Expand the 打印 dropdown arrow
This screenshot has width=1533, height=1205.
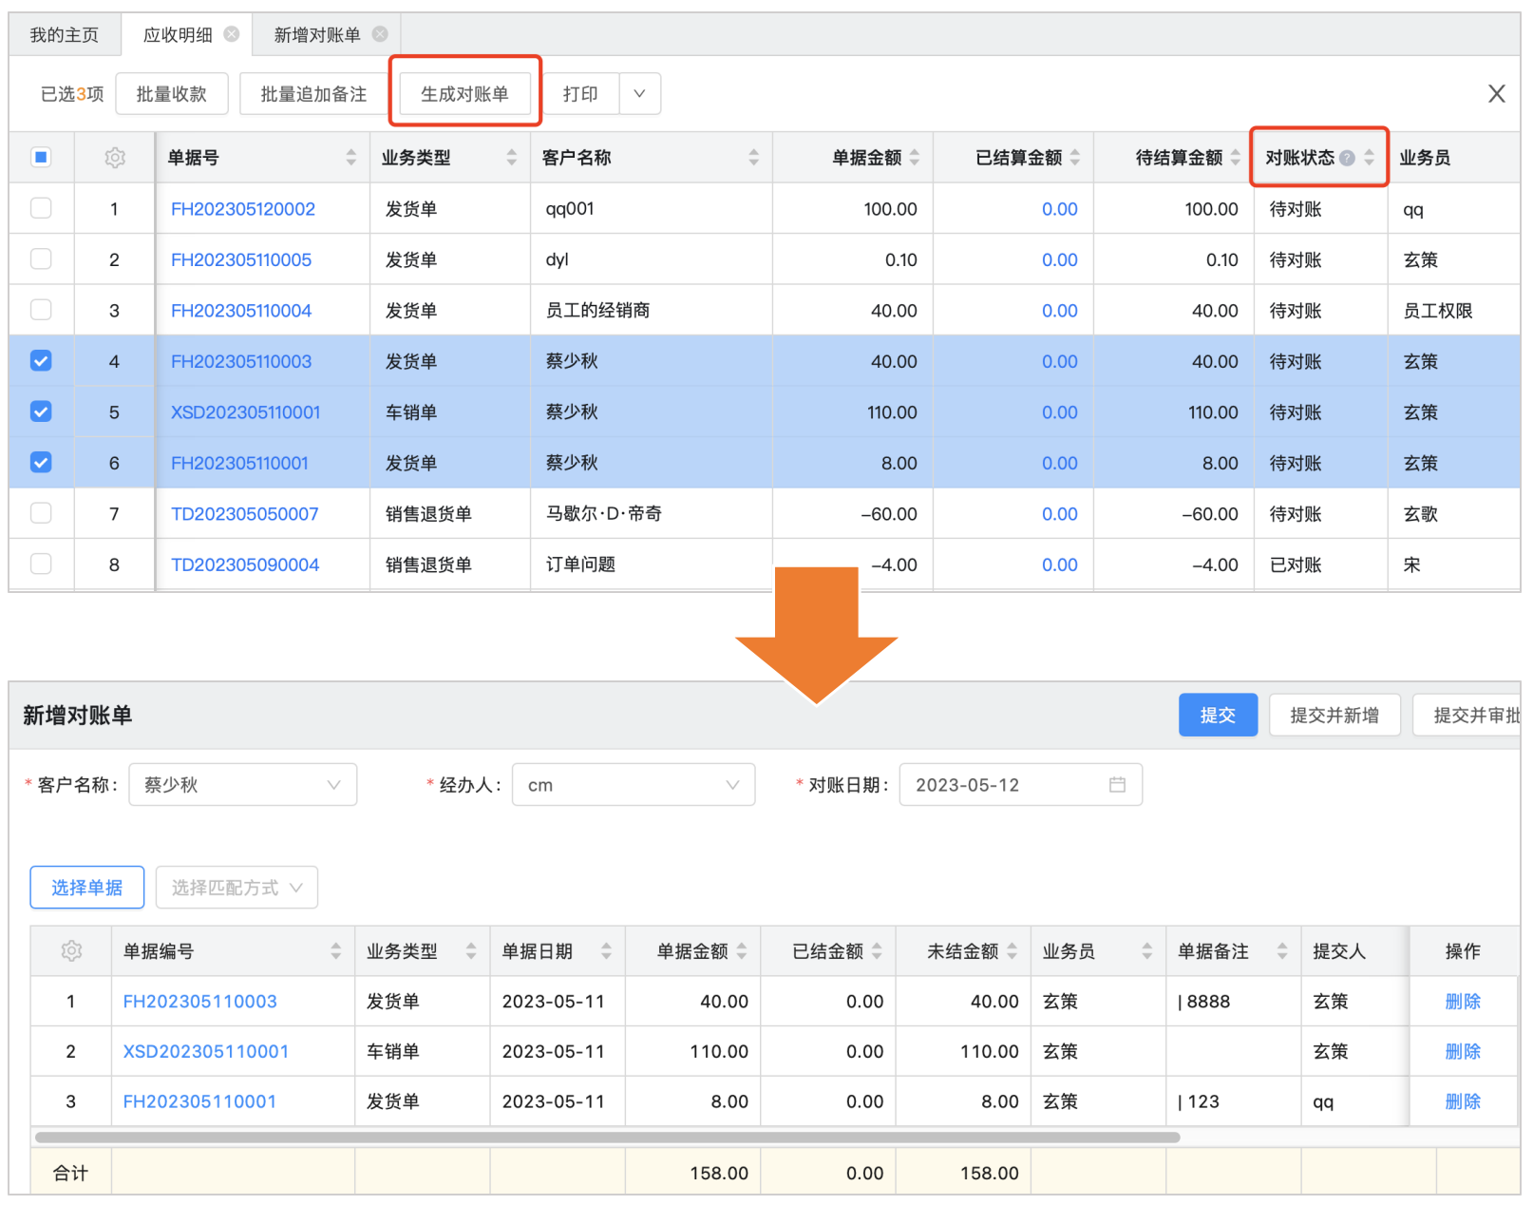[639, 94]
